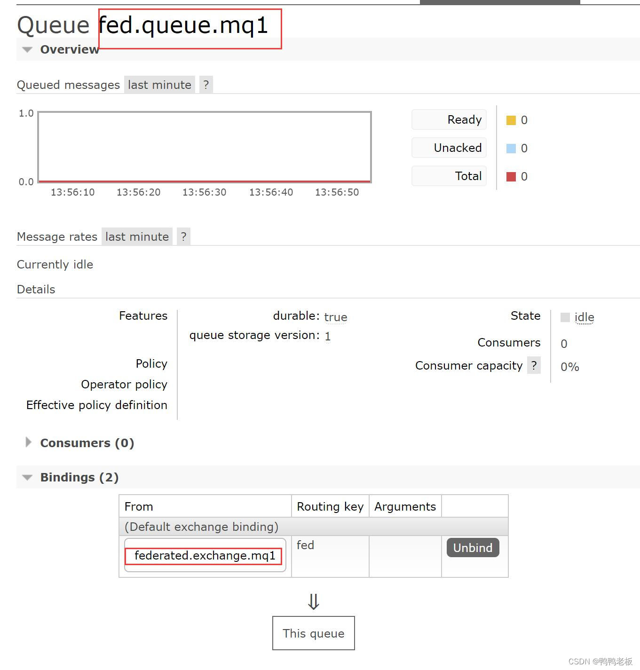The height and width of the screenshot is (670, 640).
Task: Open help for Queued messages
Action: tap(206, 85)
